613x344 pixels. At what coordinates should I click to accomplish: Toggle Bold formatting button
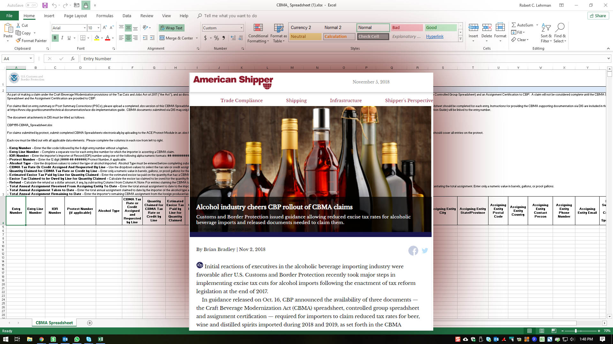[x=55, y=38]
